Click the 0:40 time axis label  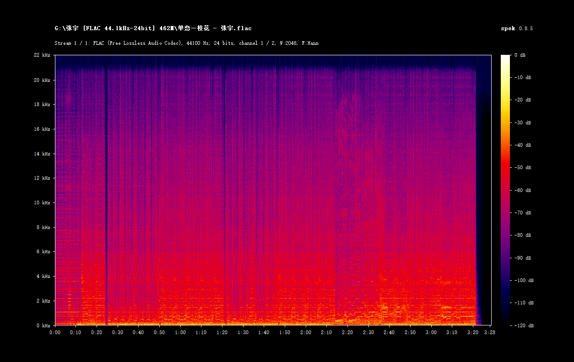(x=139, y=333)
